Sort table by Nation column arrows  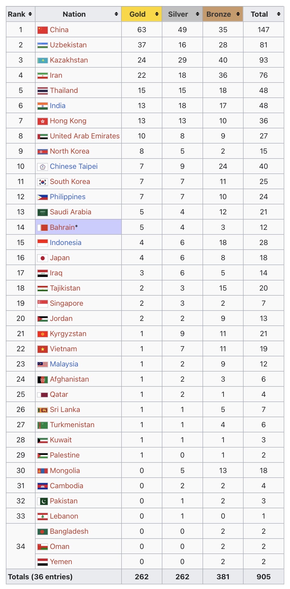click(116, 14)
